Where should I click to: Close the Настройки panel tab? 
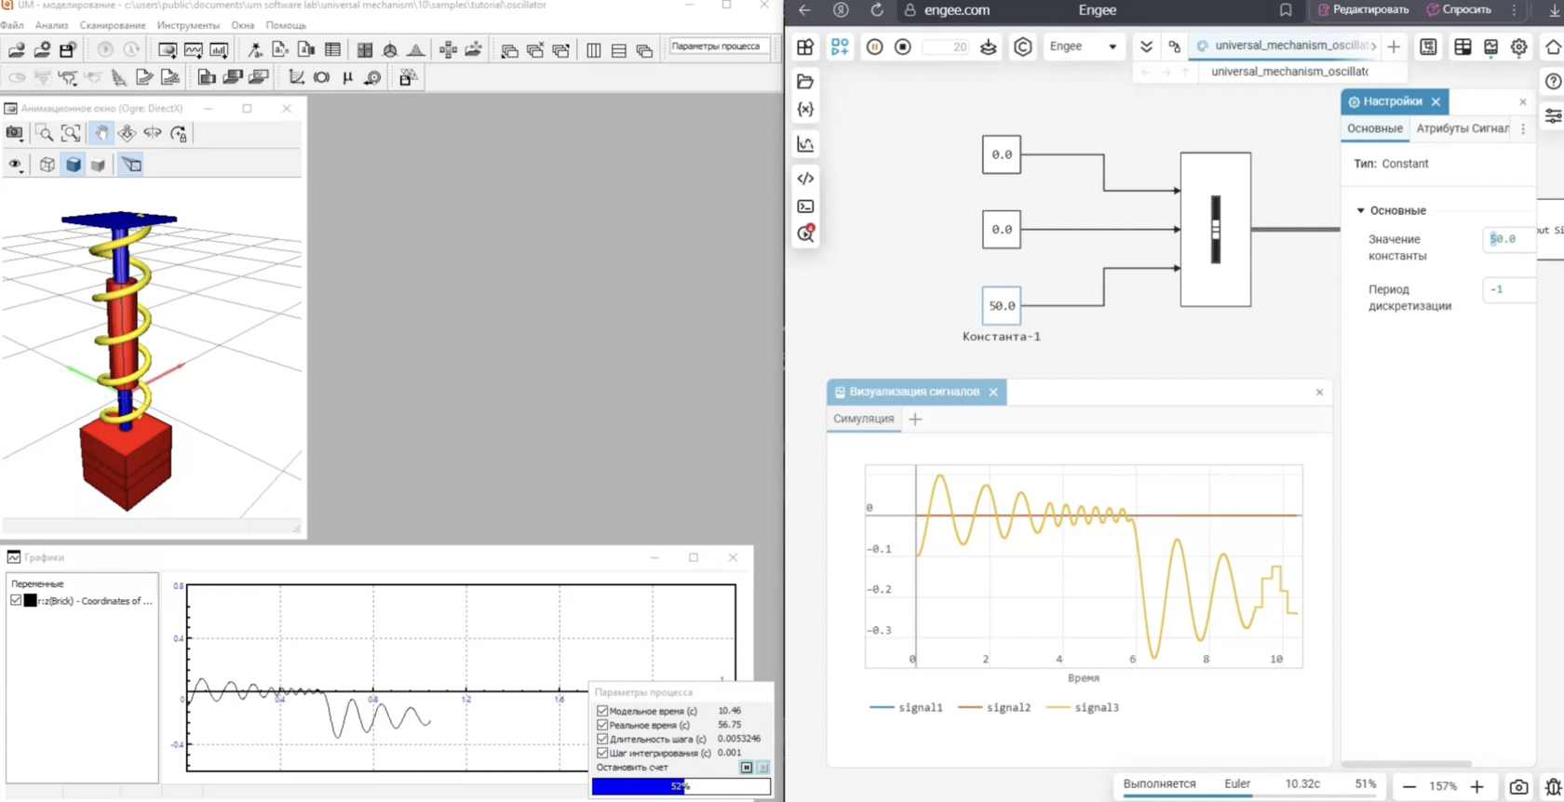1436,101
